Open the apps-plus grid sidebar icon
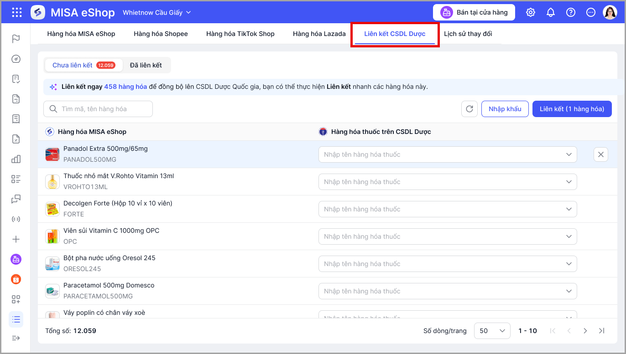 16,299
